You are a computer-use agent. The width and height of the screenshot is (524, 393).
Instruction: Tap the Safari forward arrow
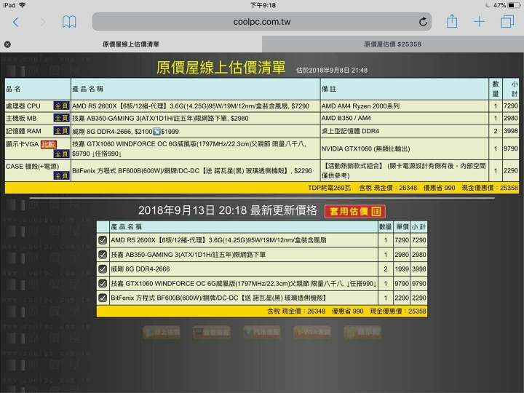click(x=42, y=22)
